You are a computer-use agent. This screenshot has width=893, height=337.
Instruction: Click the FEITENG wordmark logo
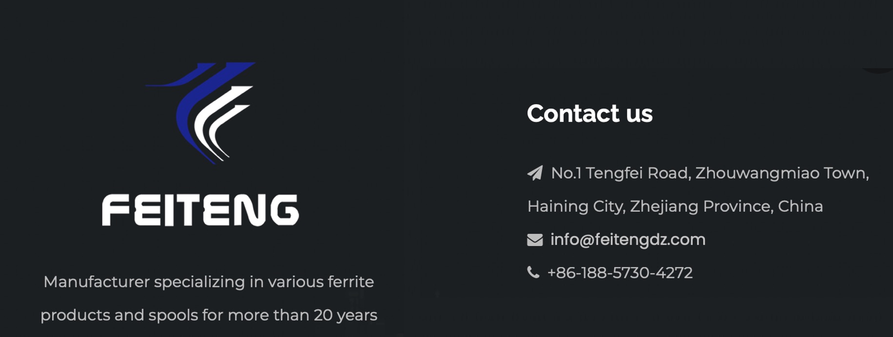pyautogui.click(x=200, y=210)
